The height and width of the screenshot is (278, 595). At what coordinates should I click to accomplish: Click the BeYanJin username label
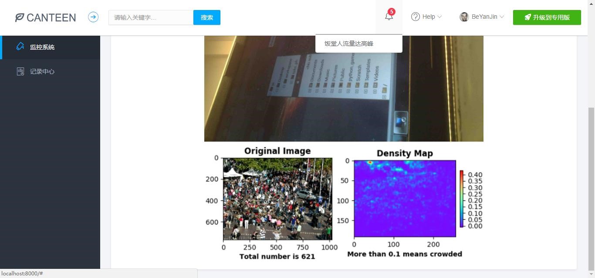click(x=484, y=17)
